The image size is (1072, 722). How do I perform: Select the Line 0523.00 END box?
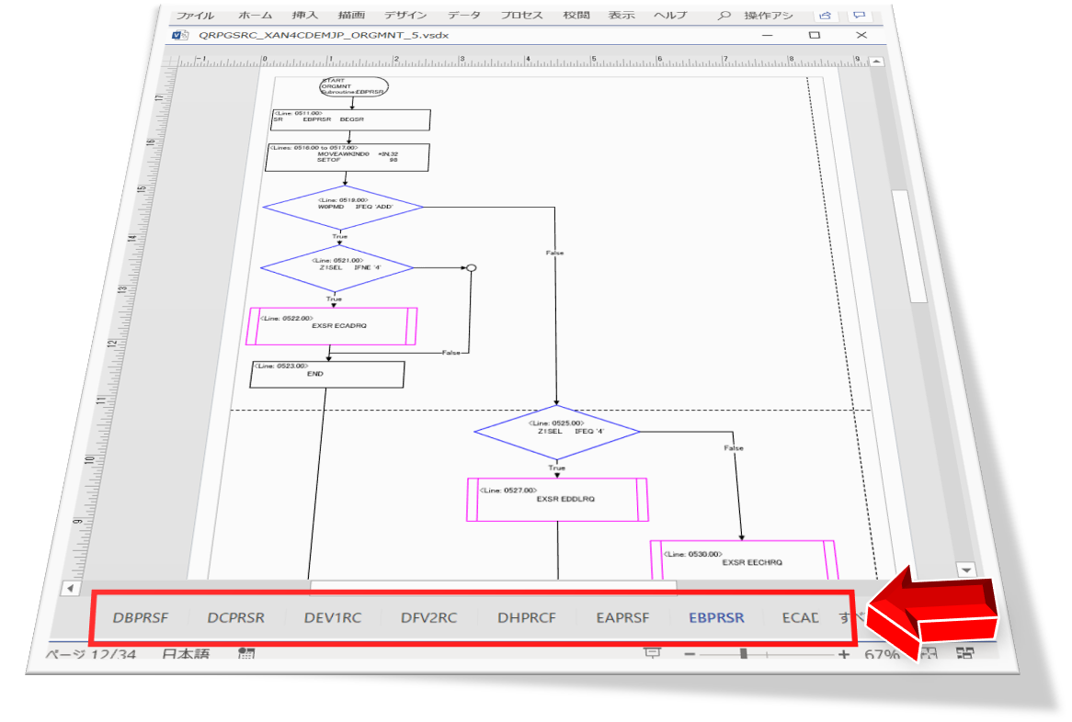pyautogui.click(x=327, y=375)
